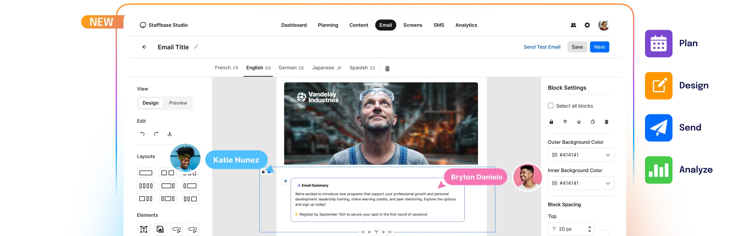
Task: Open the Dashboard menu
Action: pyautogui.click(x=294, y=25)
